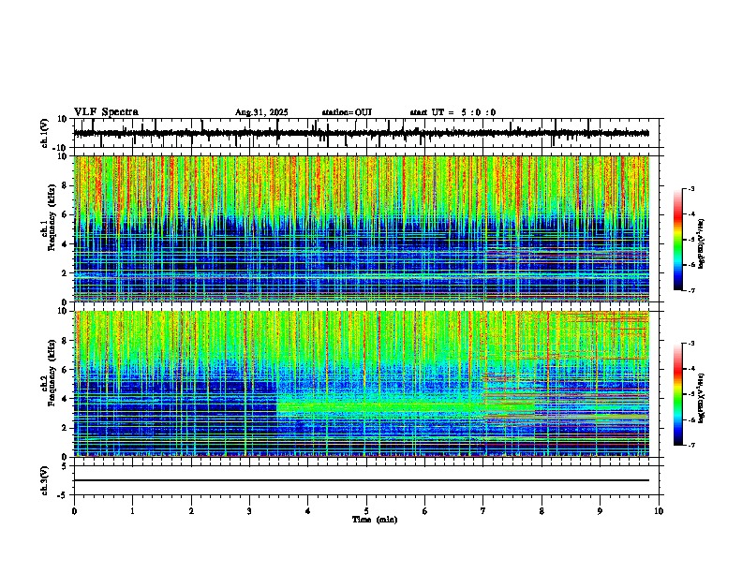Click the ch.1(V) waveform axis label

(45, 133)
